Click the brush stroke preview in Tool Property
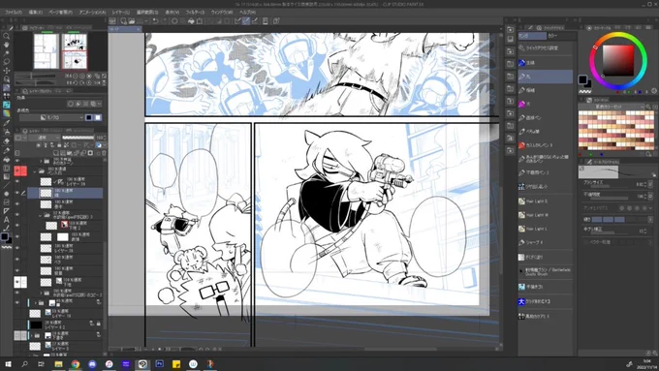 click(x=616, y=171)
